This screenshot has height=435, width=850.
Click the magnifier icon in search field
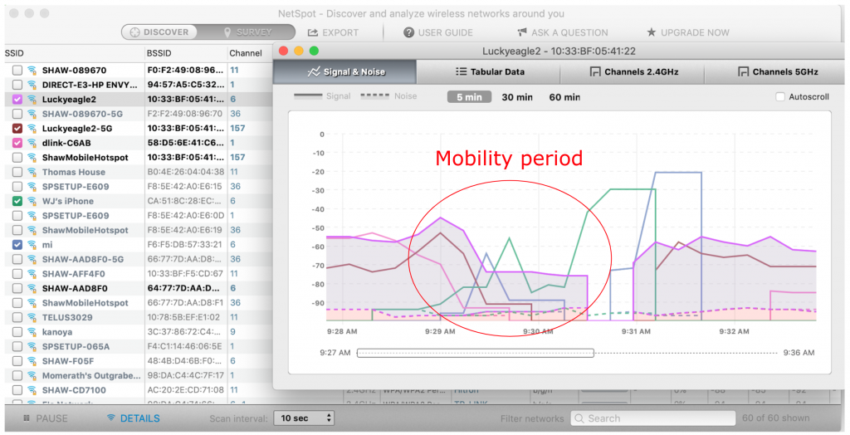pyautogui.click(x=579, y=418)
